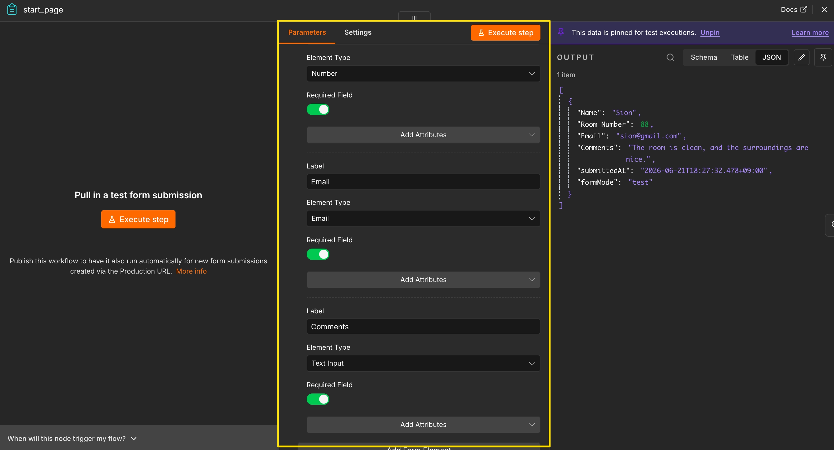The height and width of the screenshot is (450, 834).
Task: Open the Learn more link
Action: (810, 32)
